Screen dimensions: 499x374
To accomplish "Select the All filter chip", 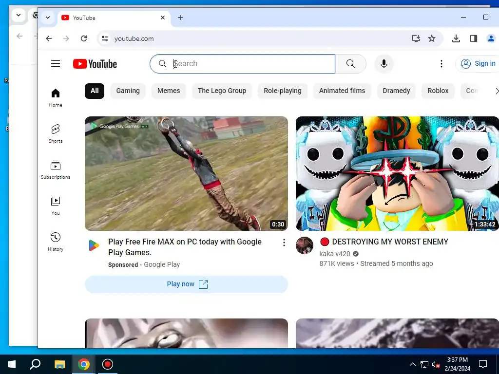I will (95, 91).
